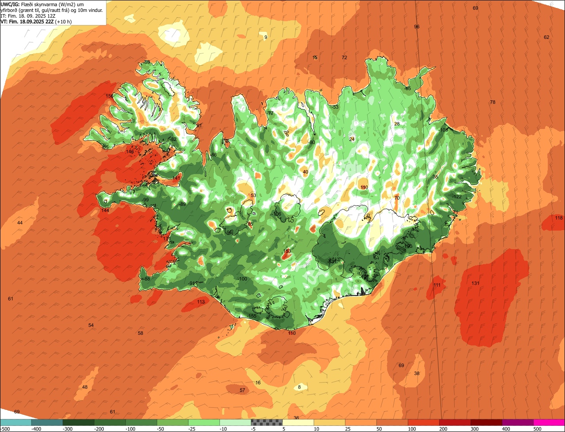
Task: Click the legend label '500' on the color scale
Action: (537, 429)
